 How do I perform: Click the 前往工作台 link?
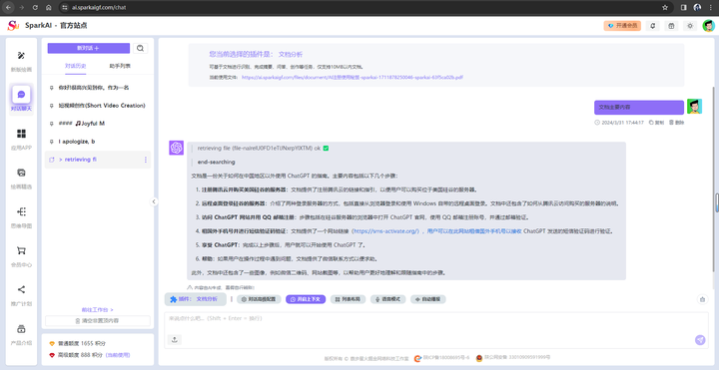[x=98, y=310]
